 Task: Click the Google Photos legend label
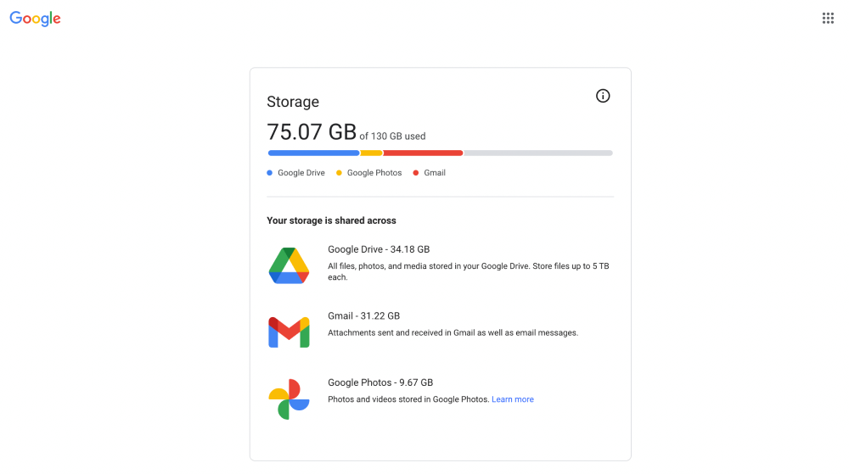[x=374, y=173]
